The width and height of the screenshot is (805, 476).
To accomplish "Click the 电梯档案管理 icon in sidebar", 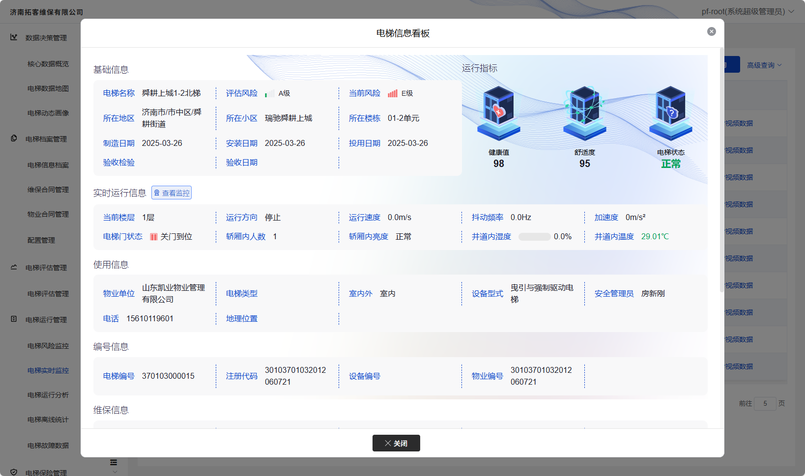I will (x=14, y=139).
